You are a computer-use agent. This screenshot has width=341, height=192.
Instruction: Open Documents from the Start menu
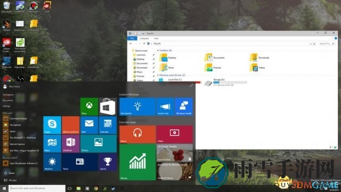pos(8,101)
